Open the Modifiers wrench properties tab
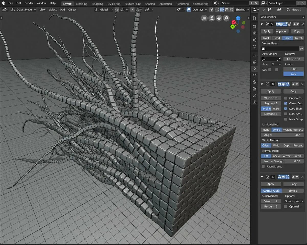 coord(254,69)
